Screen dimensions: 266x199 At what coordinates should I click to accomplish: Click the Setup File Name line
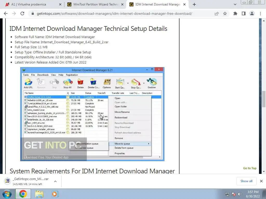[x=61, y=42]
